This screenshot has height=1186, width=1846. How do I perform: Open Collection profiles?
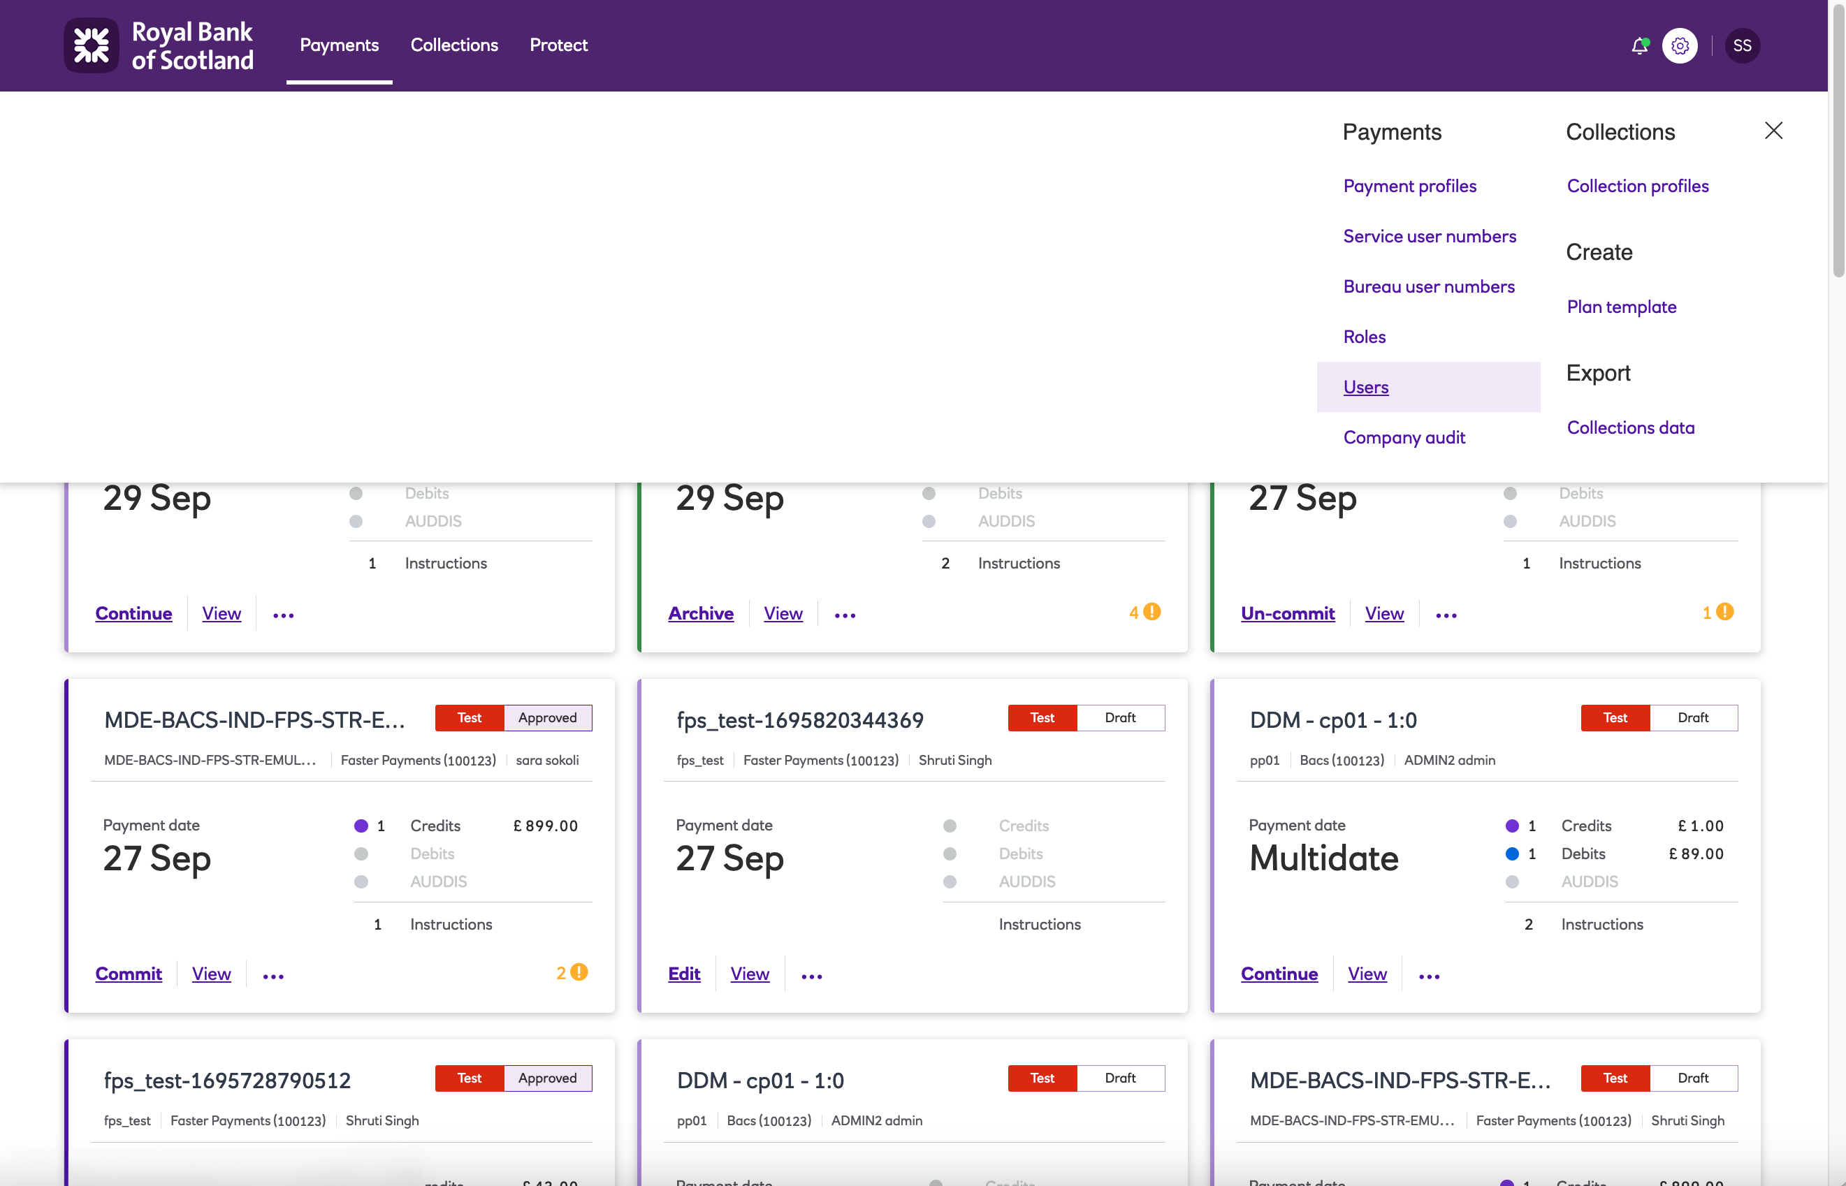(1637, 186)
